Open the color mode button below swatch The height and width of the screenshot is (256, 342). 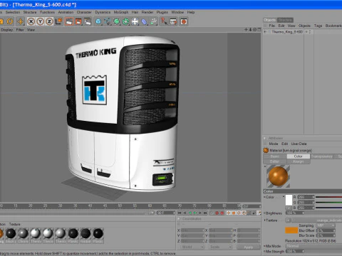(289, 208)
